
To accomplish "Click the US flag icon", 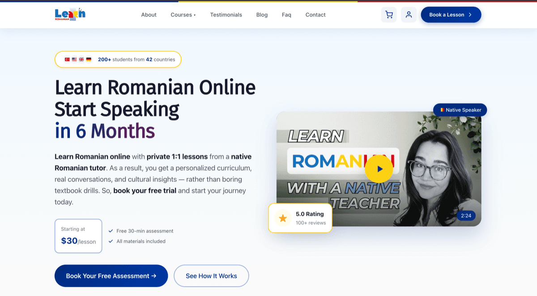I will [x=74, y=59].
